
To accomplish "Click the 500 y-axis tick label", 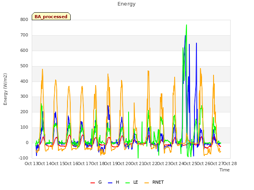I will pyautogui.click(x=24, y=66).
